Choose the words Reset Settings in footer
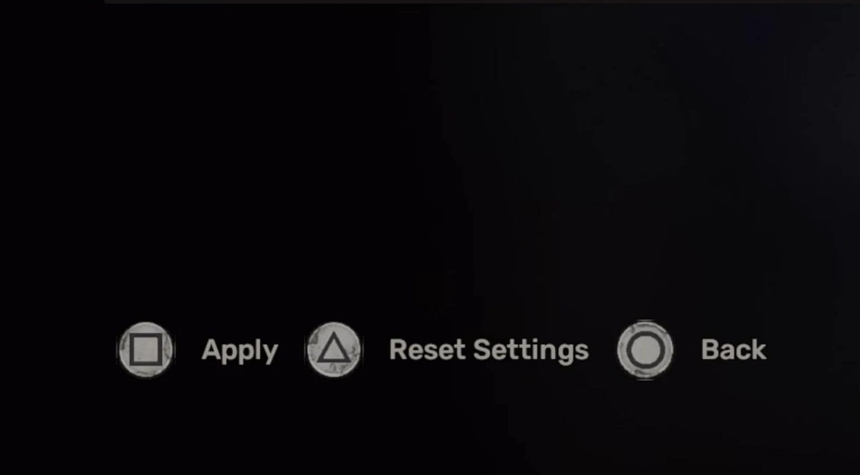This screenshot has height=475, width=860. 489,350
